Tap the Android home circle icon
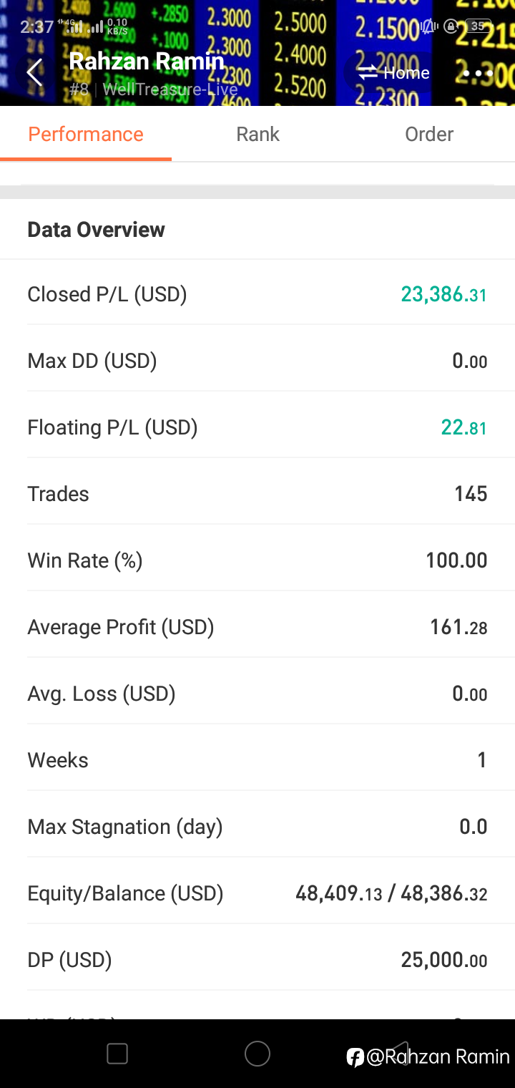The image size is (515, 1088). tap(257, 1054)
